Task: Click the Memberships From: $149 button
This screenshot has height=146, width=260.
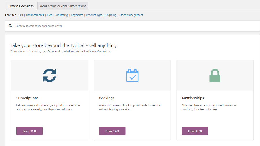Action: 195,131
